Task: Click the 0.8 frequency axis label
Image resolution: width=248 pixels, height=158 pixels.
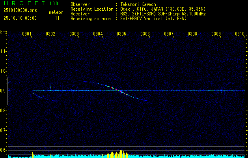Action: (x=3, y=111)
